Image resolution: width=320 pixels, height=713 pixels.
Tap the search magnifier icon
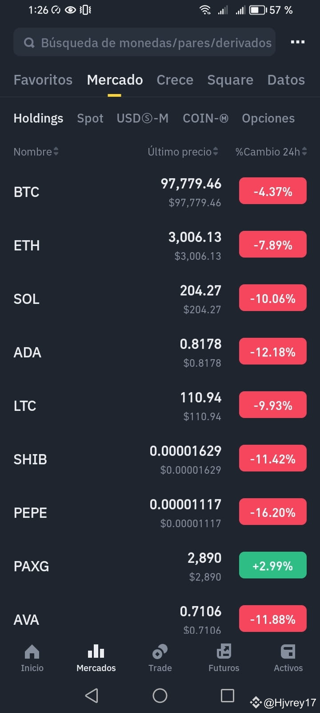coord(29,43)
